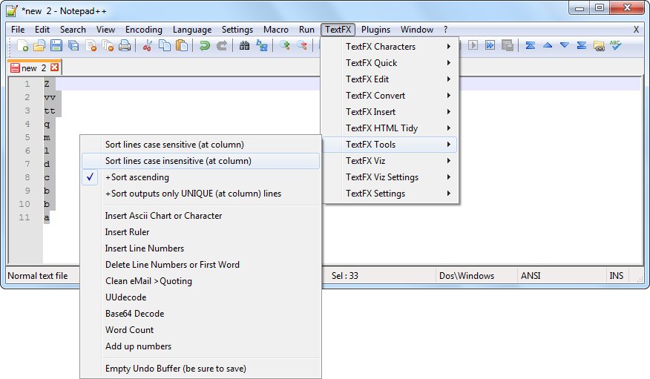Expand the TextFX Characters submenu
The width and height of the screenshot is (650, 379).
[x=390, y=47]
